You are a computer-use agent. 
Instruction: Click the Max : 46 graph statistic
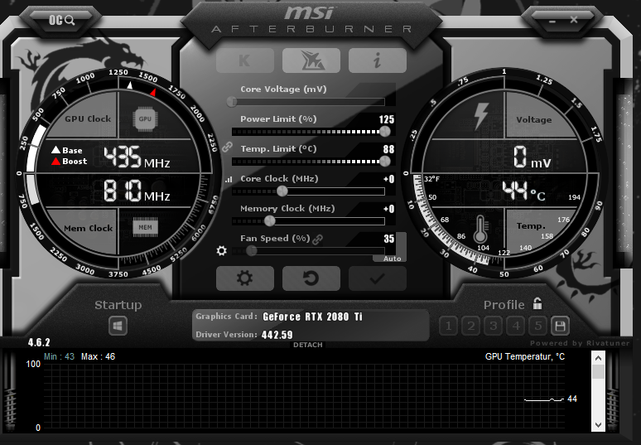98,356
